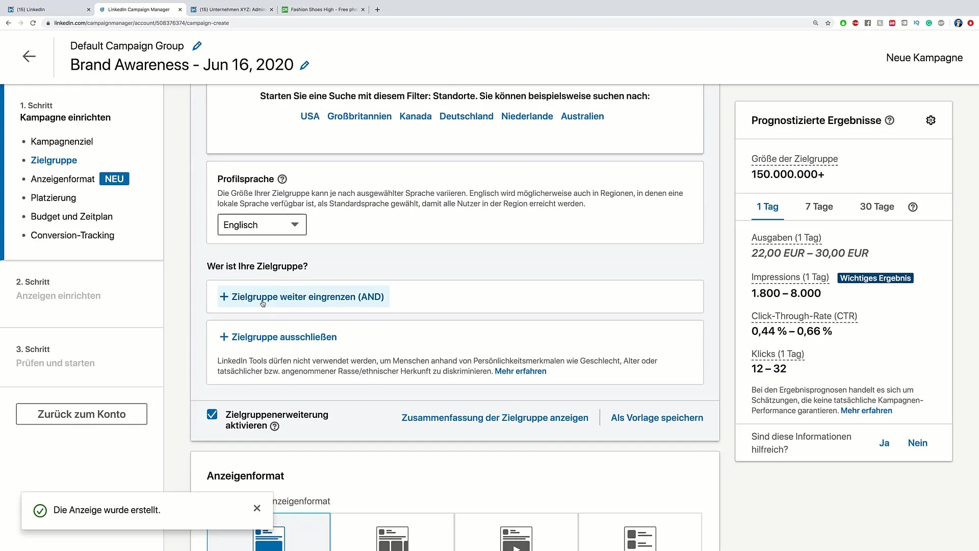Select Kanada location suggestion
The image size is (979, 551).
pos(416,116)
